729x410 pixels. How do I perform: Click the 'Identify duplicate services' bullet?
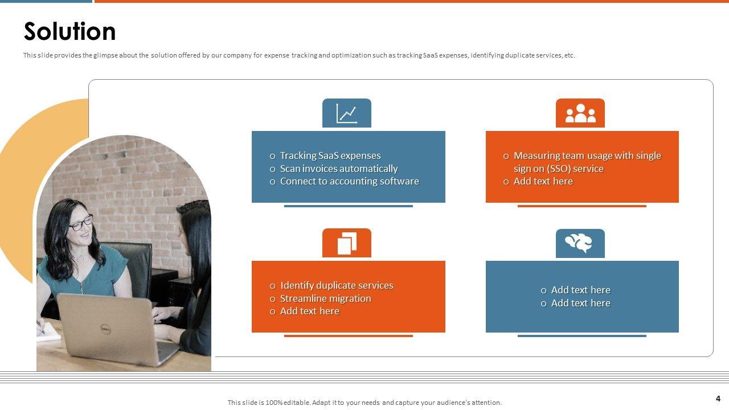click(x=337, y=285)
